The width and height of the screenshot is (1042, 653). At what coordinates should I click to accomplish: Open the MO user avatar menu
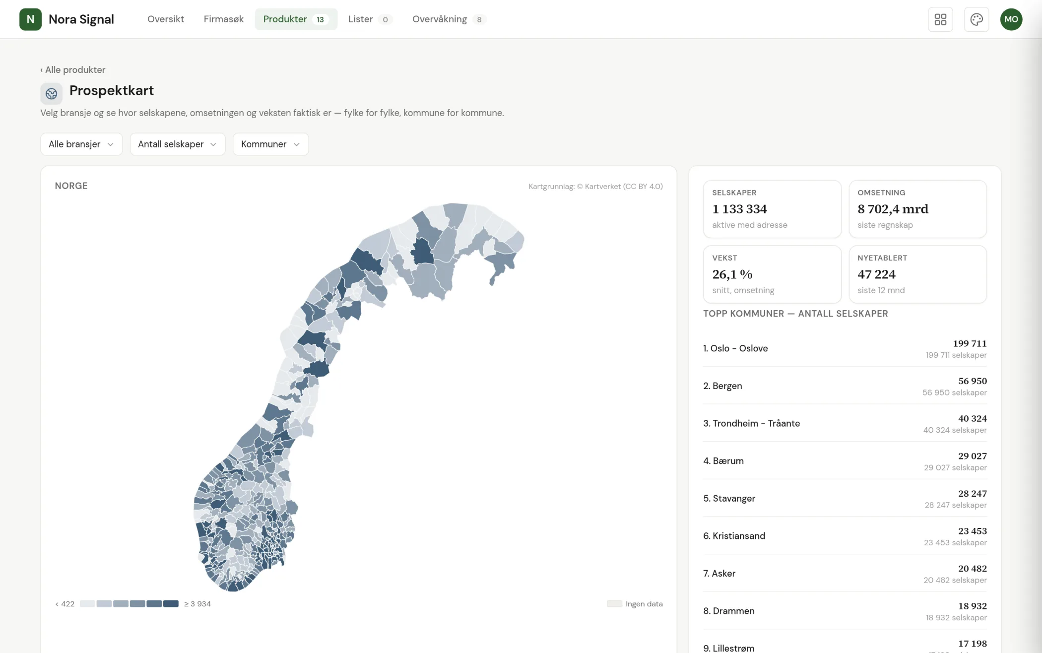(1011, 19)
